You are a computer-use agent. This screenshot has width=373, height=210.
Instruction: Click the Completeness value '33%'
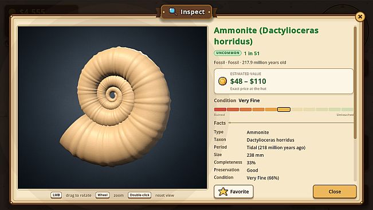tap(251, 162)
